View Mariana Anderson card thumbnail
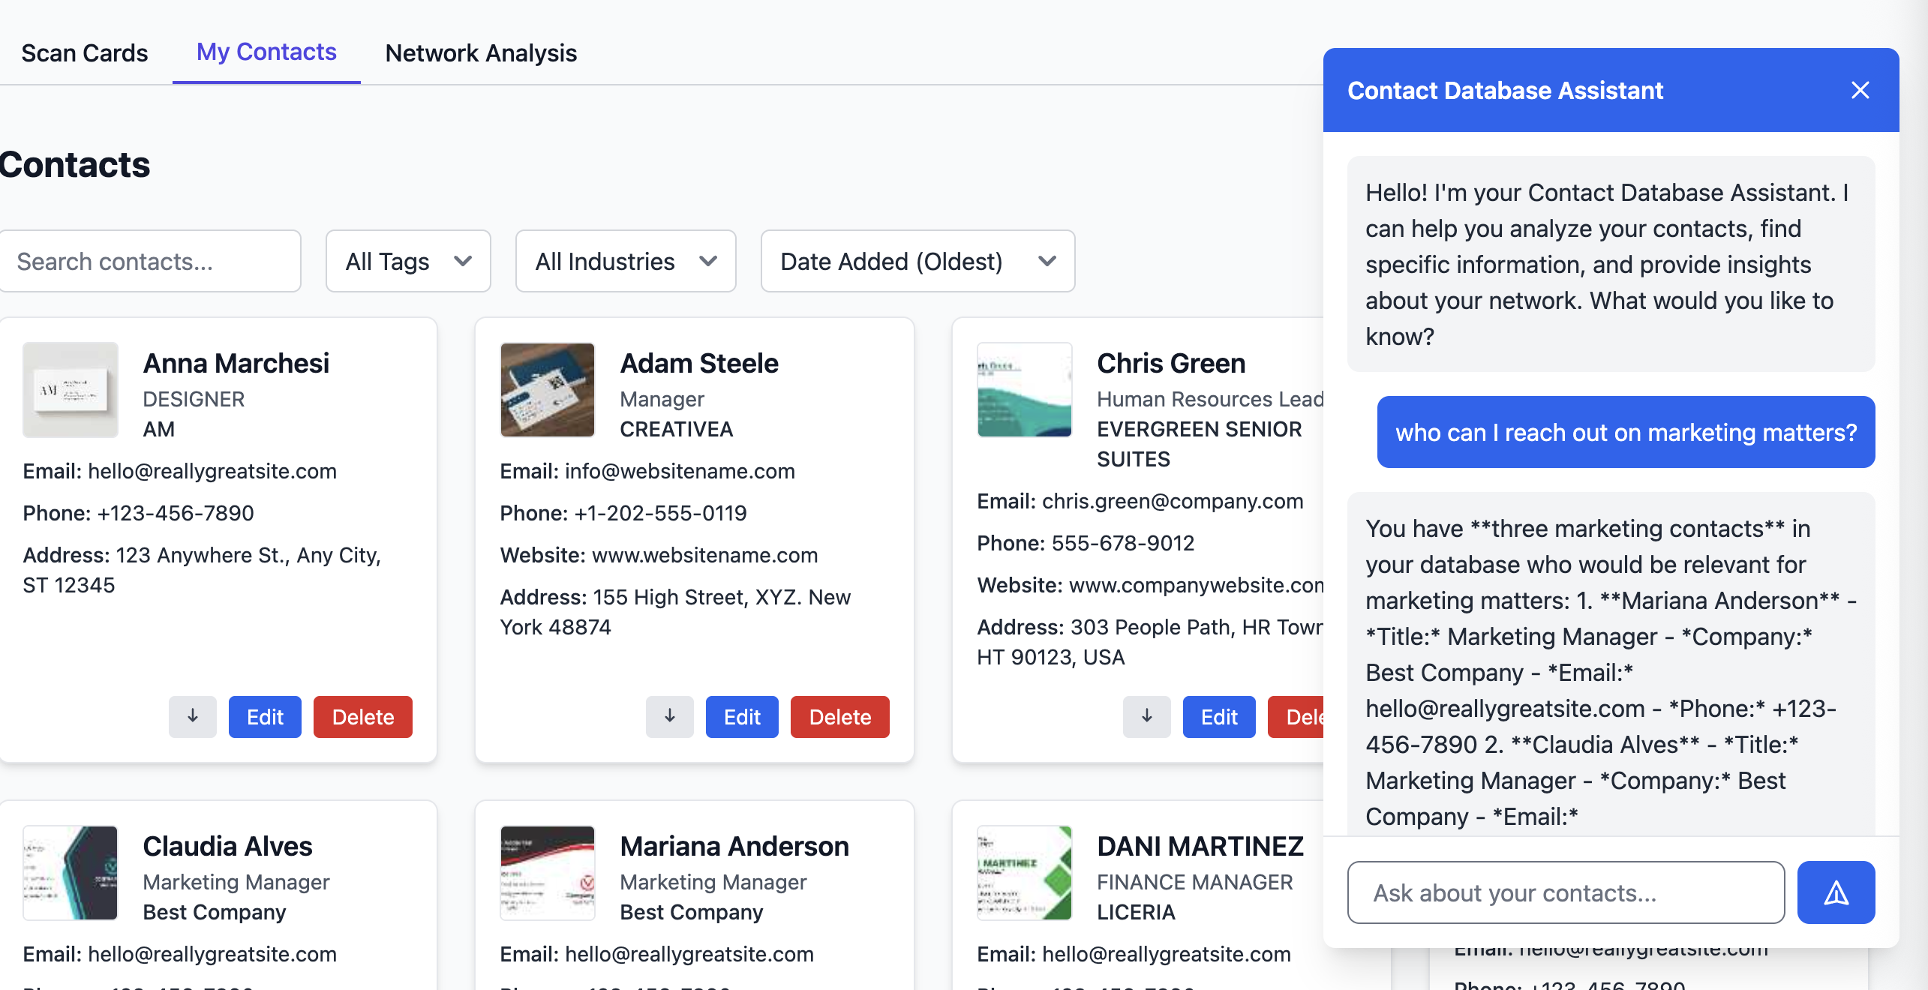 point(548,873)
